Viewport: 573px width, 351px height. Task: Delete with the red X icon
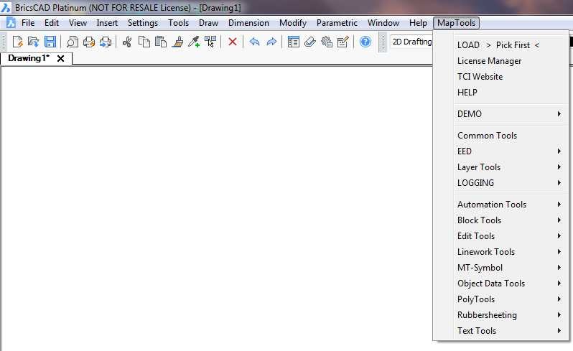coord(232,42)
